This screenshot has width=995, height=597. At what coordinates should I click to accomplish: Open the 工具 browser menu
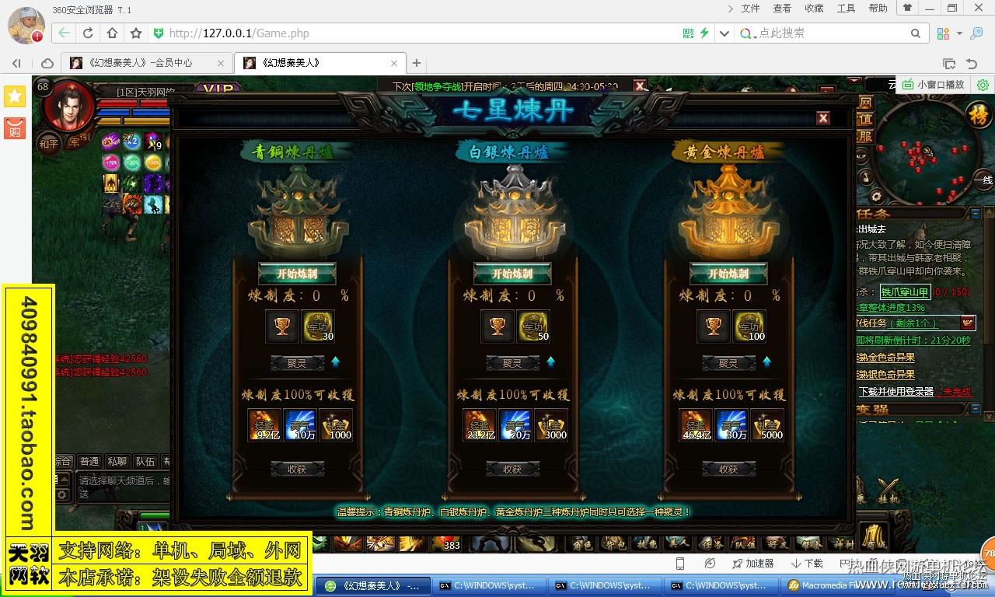click(x=846, y=9)
